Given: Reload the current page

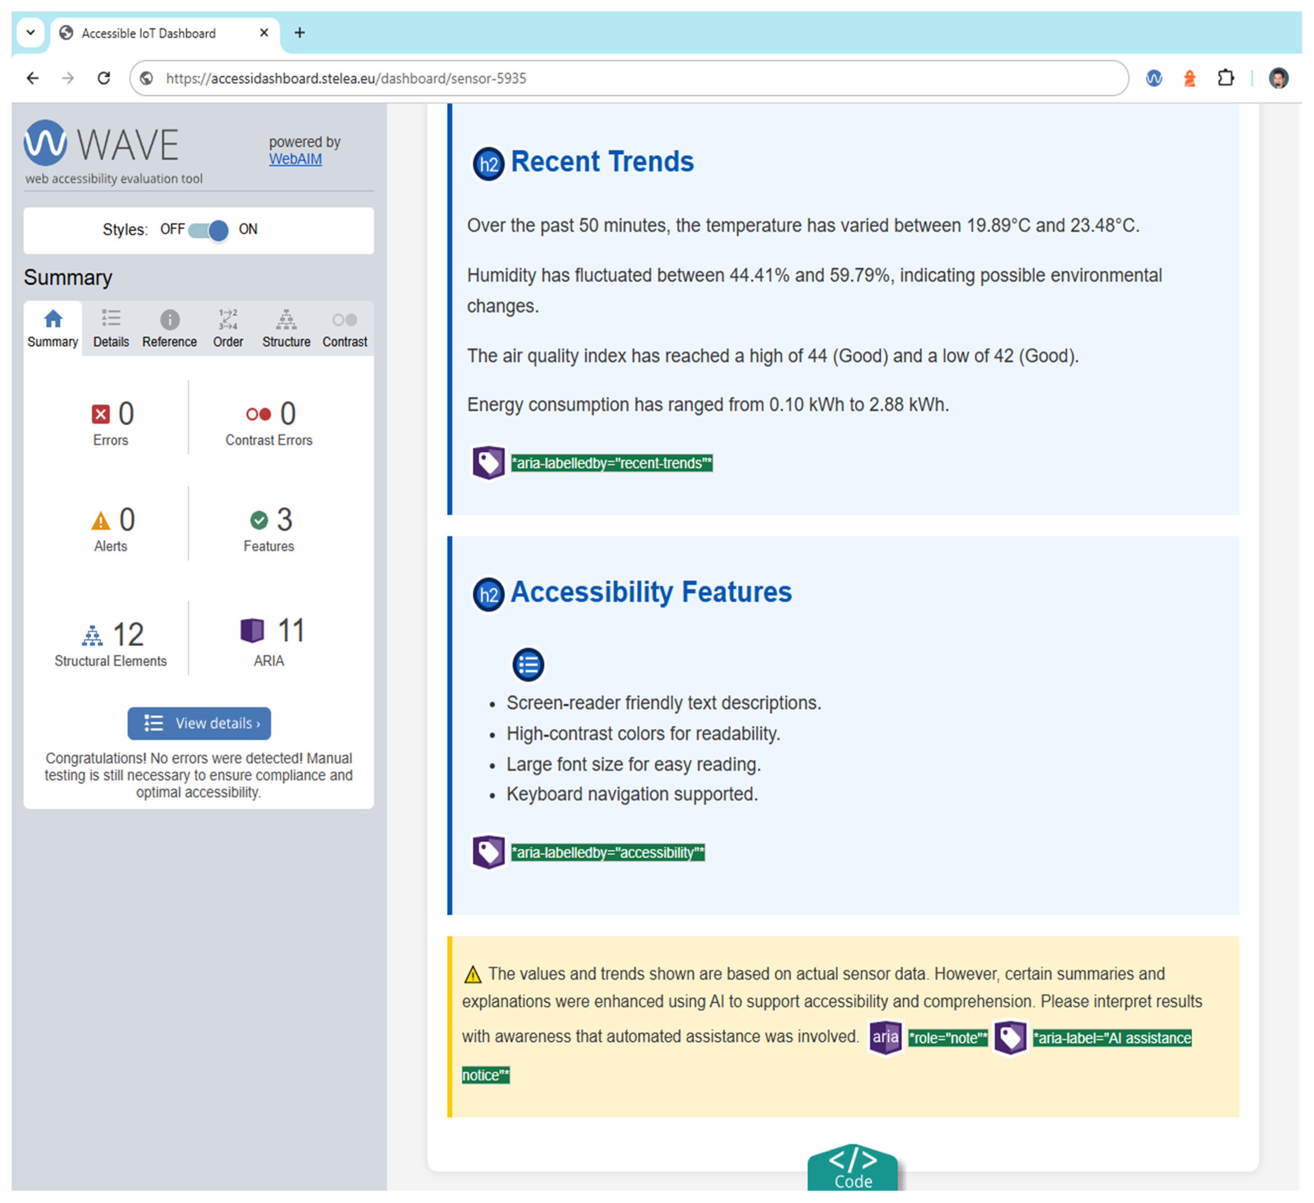Looking at the screenshot, I should click(104, 79).
